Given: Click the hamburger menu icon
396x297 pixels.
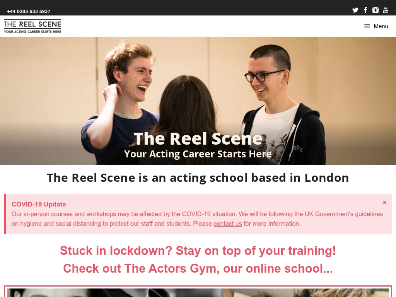Looking at the screenshot, I should tap(367, 26).
